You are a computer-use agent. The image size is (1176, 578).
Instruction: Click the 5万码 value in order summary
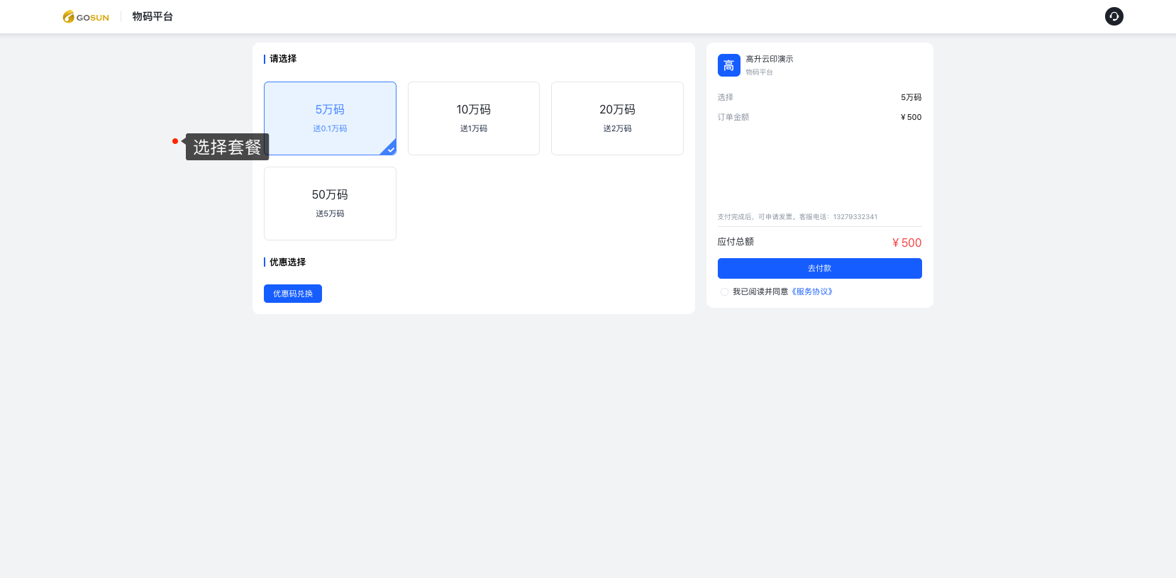tap(911, 97)
